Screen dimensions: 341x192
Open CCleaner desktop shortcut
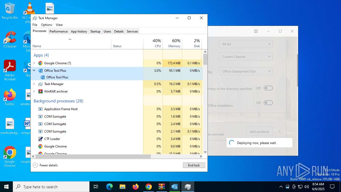click(x=10, y=40)
